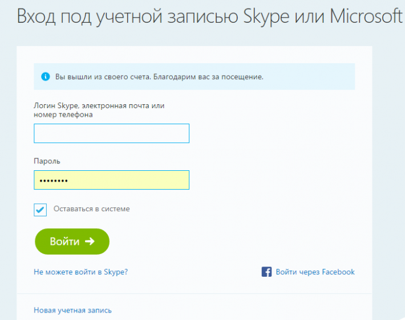Screen dimensions: 405x320
Task: Click Вход под учетной записью heading start
Action: pos(128,17)
